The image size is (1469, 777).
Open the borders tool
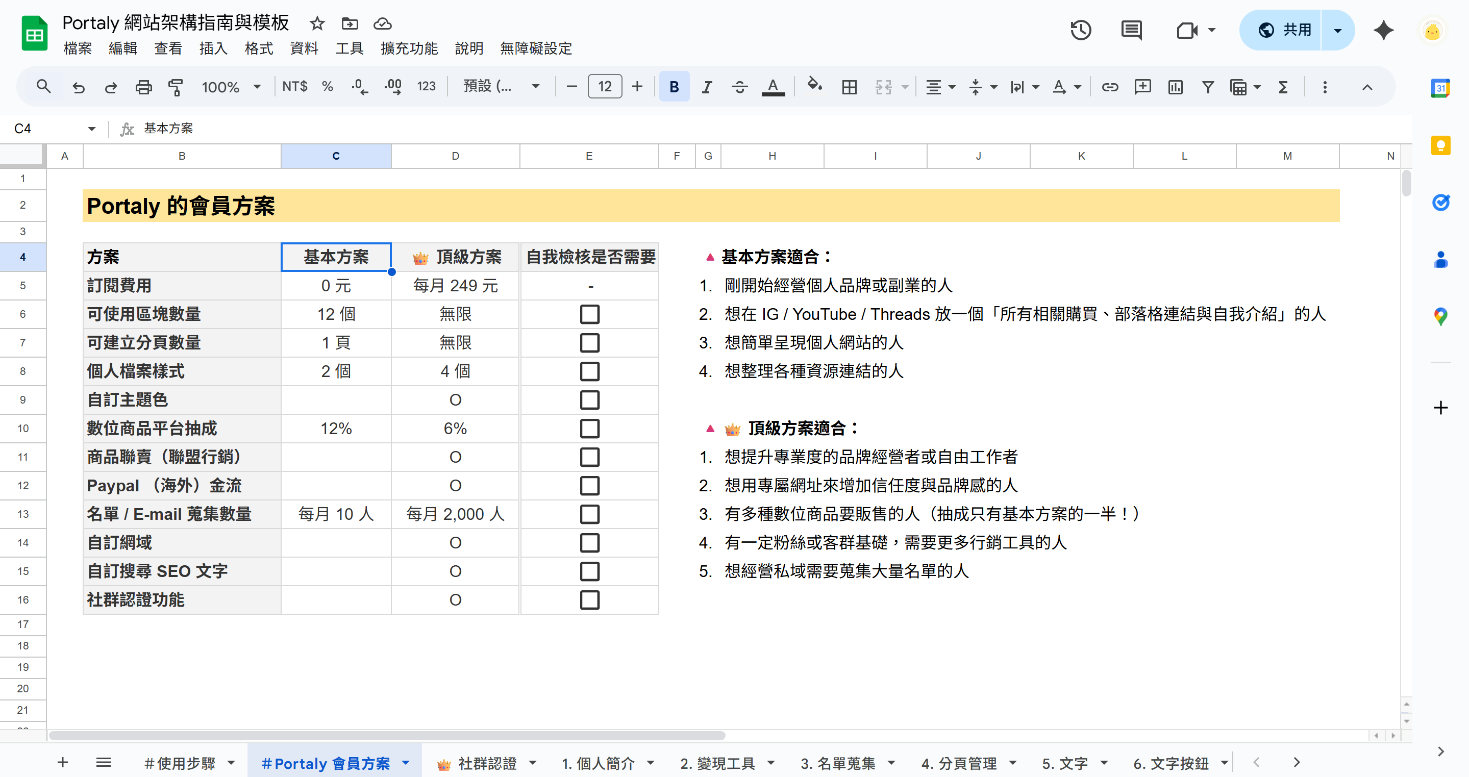(x=849, y=87)
